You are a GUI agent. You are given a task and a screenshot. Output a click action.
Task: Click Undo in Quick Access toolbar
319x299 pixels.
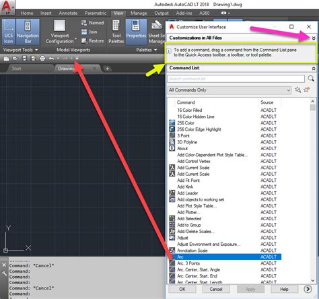pos(51,59)
